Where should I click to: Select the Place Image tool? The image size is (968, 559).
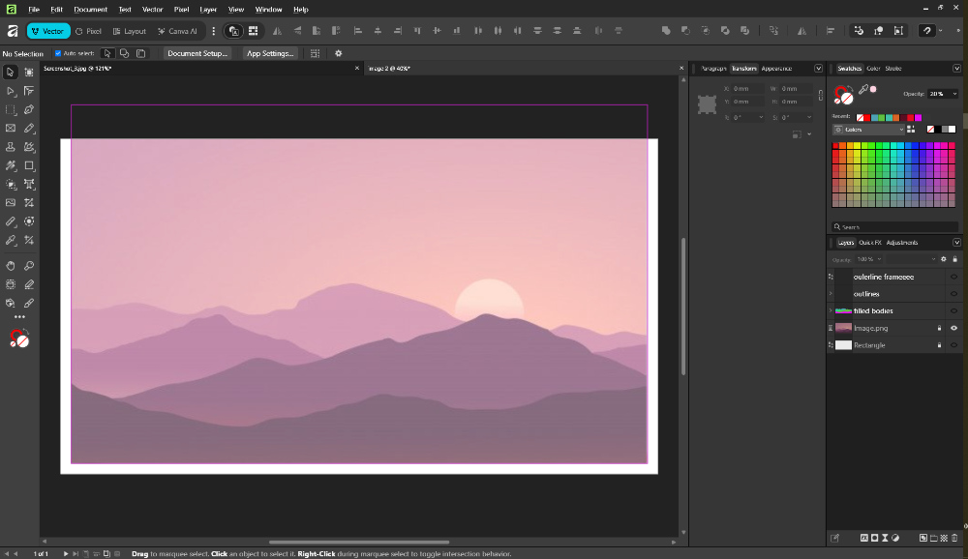coord(11,202)
